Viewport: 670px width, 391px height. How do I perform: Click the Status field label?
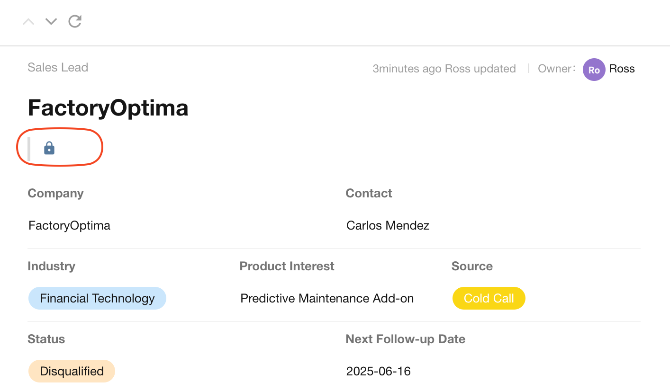(x=46, y=339)
